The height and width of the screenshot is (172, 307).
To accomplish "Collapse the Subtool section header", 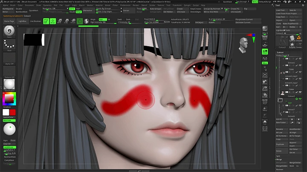I will pyautogui.click(x=280, y=52).
